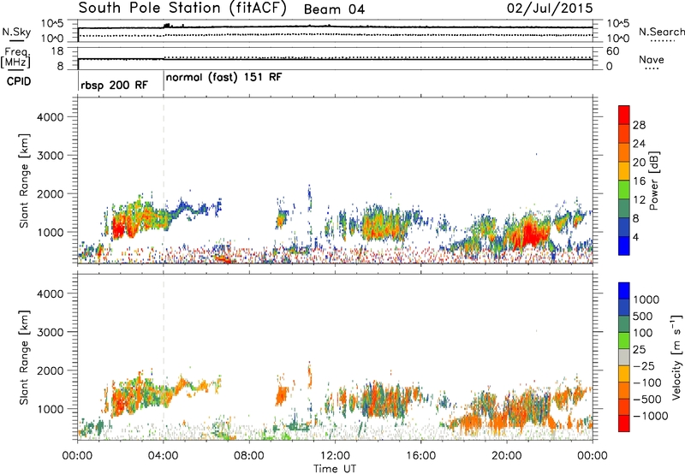This screenshot has width=685, height=474.
Task: Click the "20:00" time tick label
Action: pyautogui.click(x=506, y=456)
